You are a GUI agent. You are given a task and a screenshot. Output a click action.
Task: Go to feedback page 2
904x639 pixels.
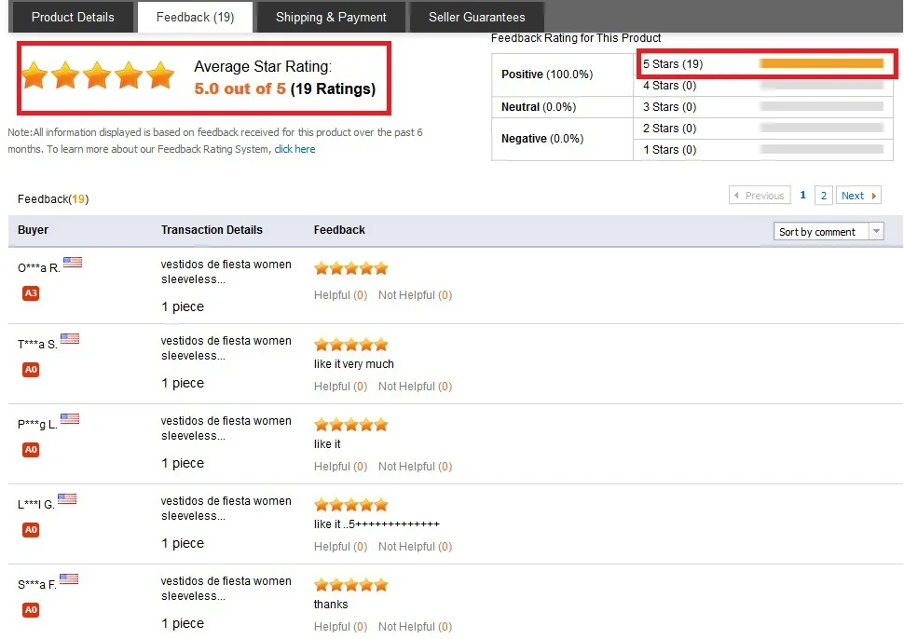pos(824,196)
